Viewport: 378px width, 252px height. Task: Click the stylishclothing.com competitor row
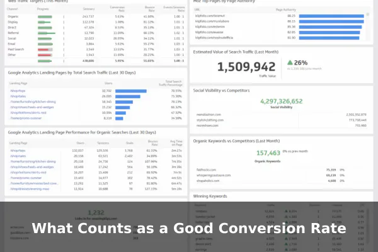click(x=282, y=120)
